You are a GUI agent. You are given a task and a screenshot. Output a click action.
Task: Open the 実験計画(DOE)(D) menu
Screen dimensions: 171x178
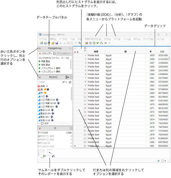pos(93,39)
